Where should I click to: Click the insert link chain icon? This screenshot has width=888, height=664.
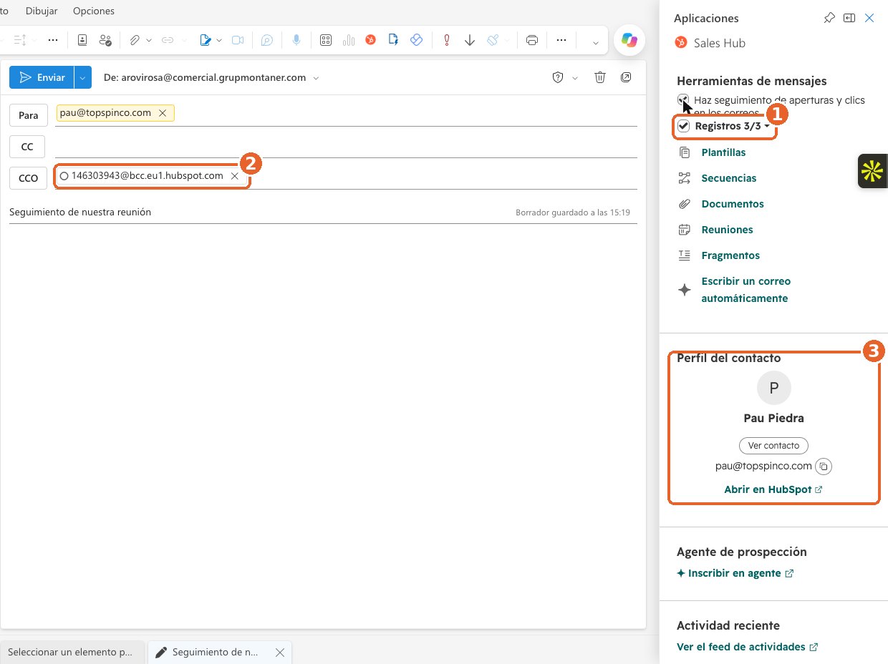(x=168, y=40)
